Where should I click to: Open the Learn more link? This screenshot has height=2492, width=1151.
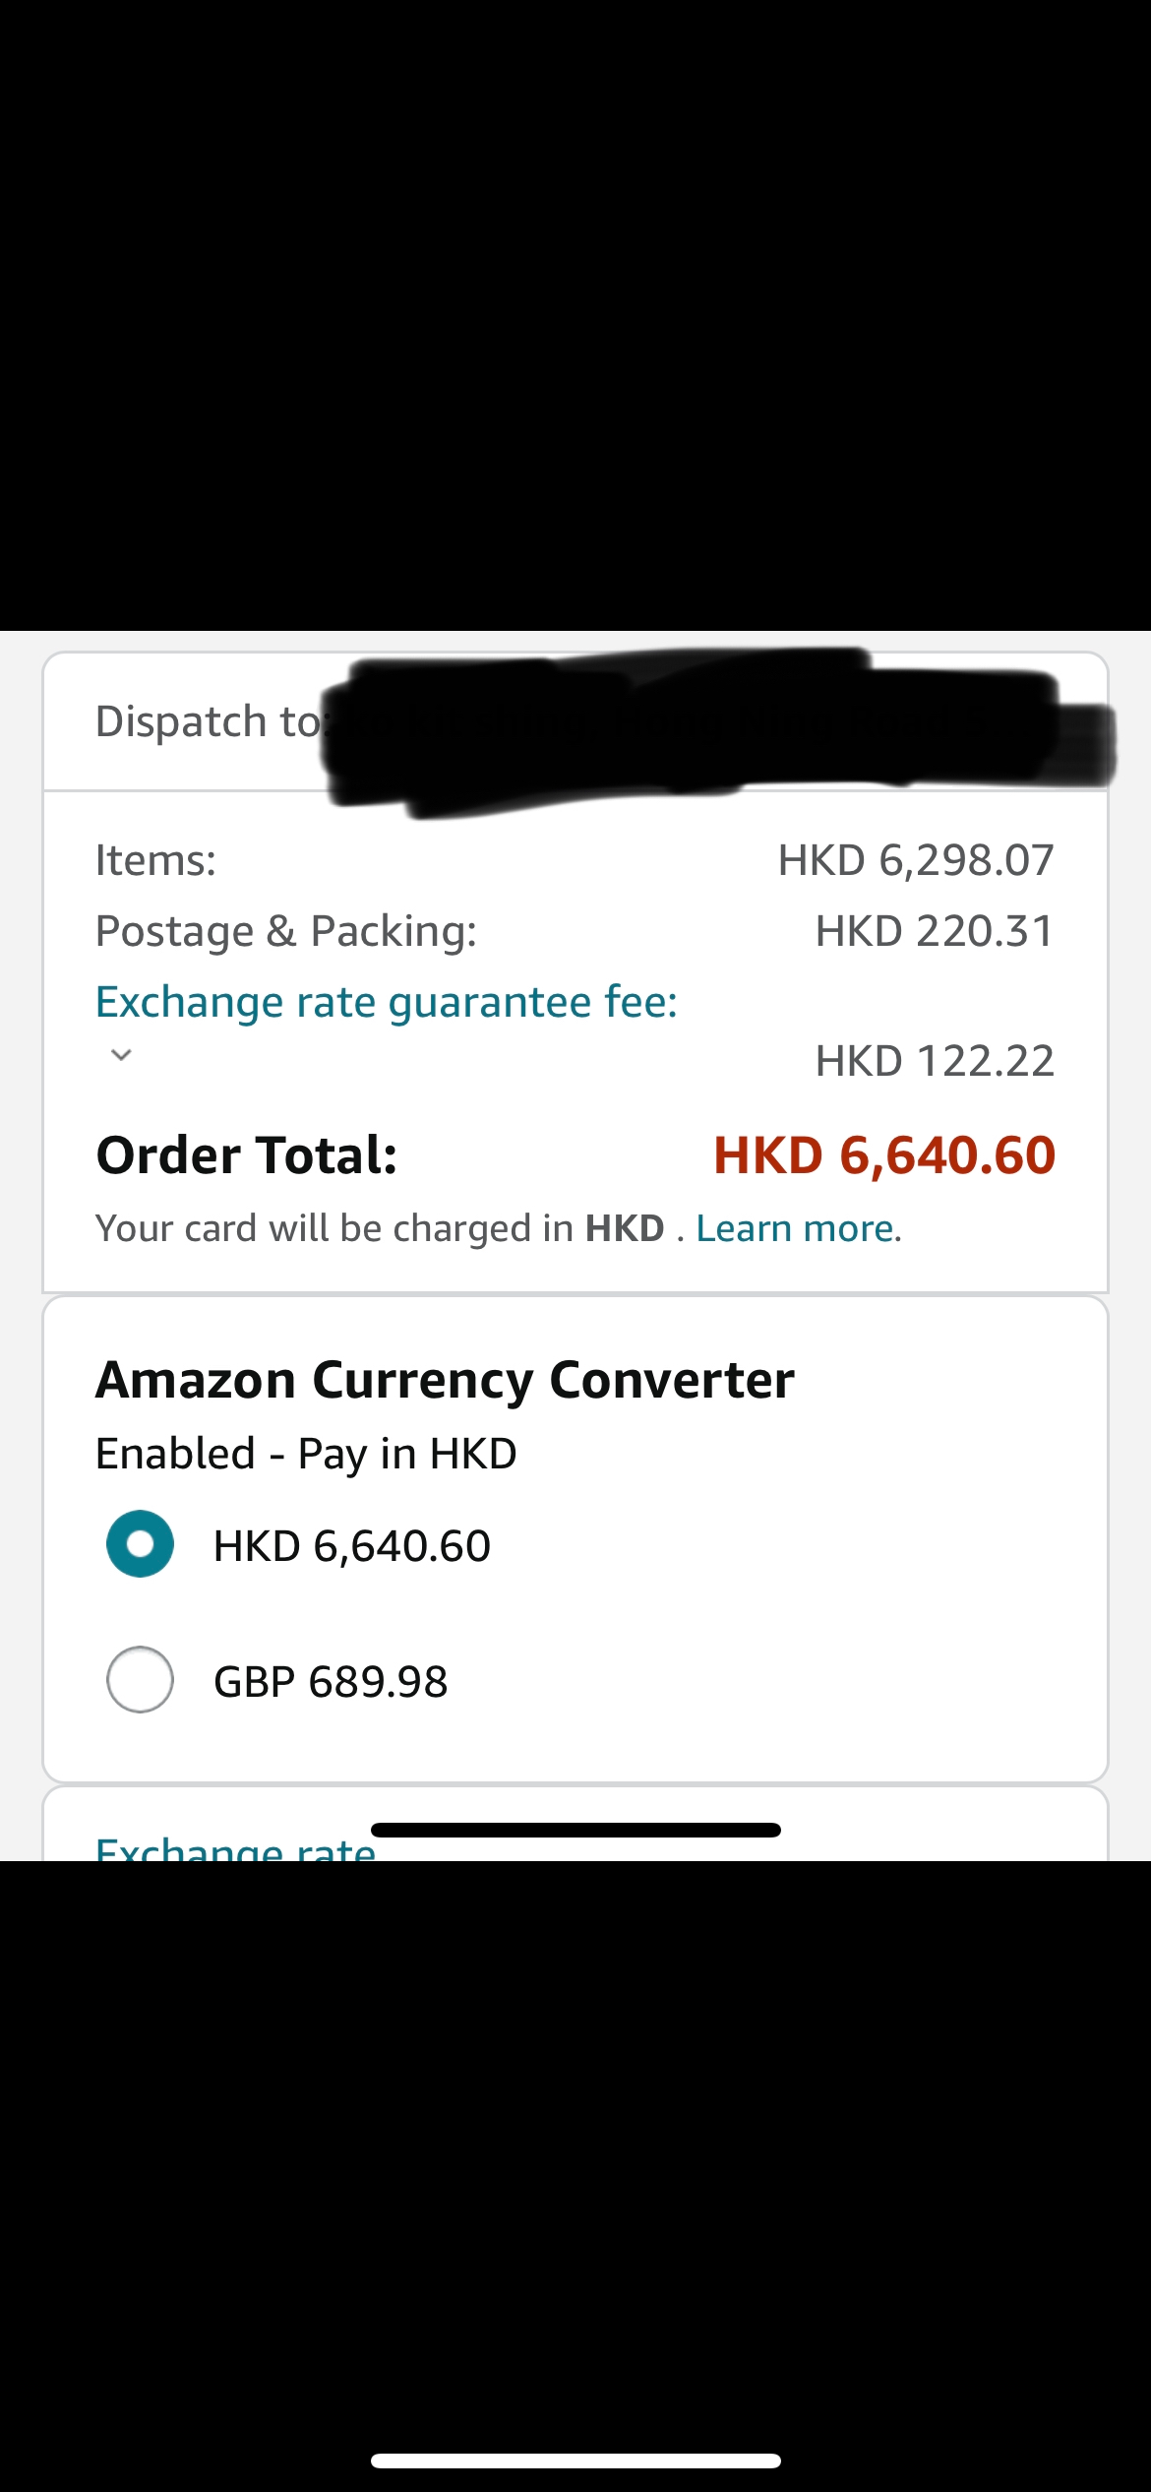tap(798, 1228)
